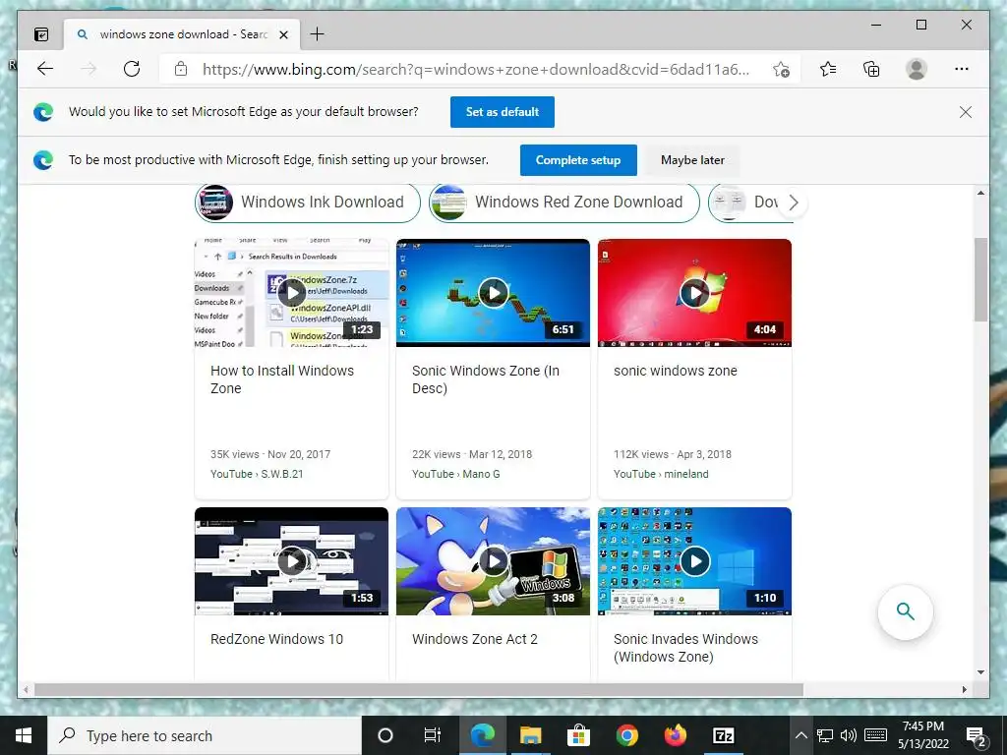
Task: Open the Windows Start menu
Action: click(x=24, y=735)
